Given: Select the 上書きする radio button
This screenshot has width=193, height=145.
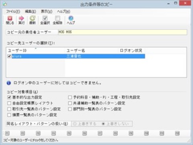Looking at the screenshot, I should click(x=75, y=124).
